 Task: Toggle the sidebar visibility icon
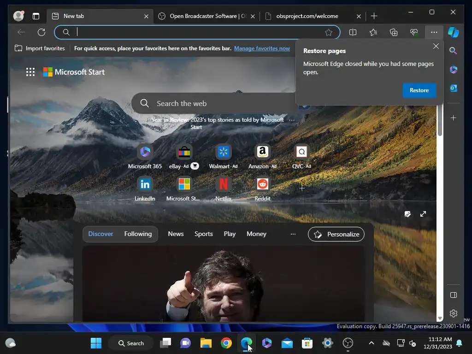[454, 295]
